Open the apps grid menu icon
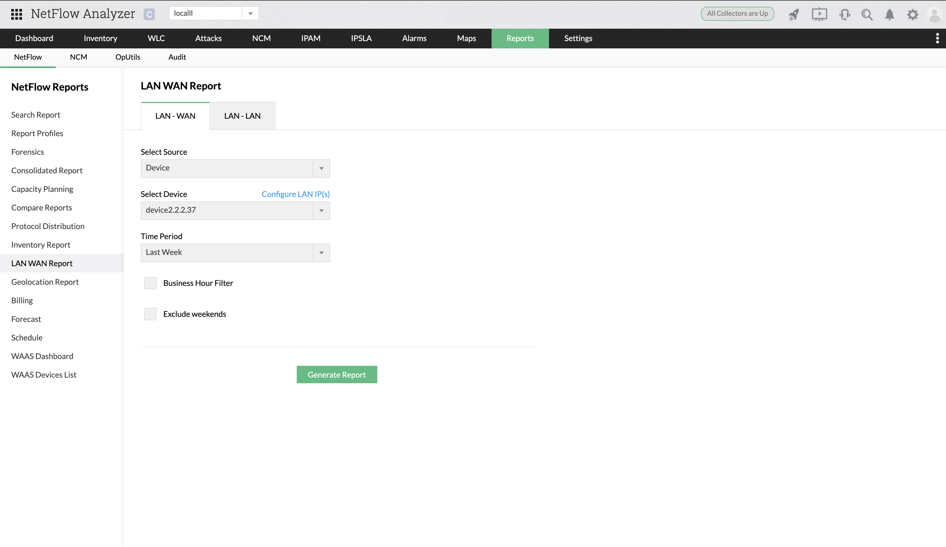Viewport: 946px width, 547px height. [x=17, y=14]
